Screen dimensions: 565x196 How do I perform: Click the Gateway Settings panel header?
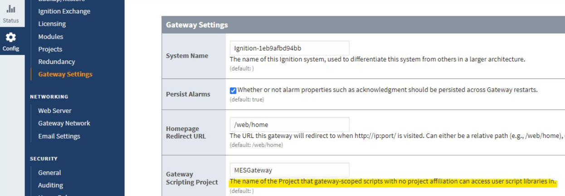(363, 25)
